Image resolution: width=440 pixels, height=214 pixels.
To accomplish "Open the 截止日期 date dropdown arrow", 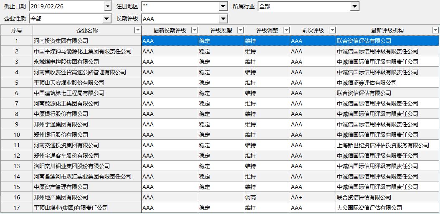I will 107,6.
